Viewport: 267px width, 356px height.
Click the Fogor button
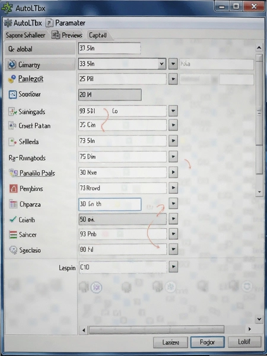click(207, 342)
